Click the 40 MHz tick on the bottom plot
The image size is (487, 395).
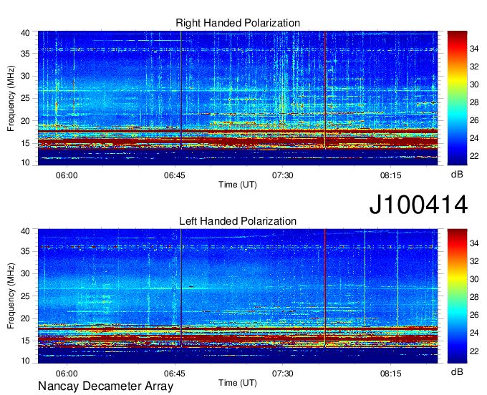tap(25, 231)
